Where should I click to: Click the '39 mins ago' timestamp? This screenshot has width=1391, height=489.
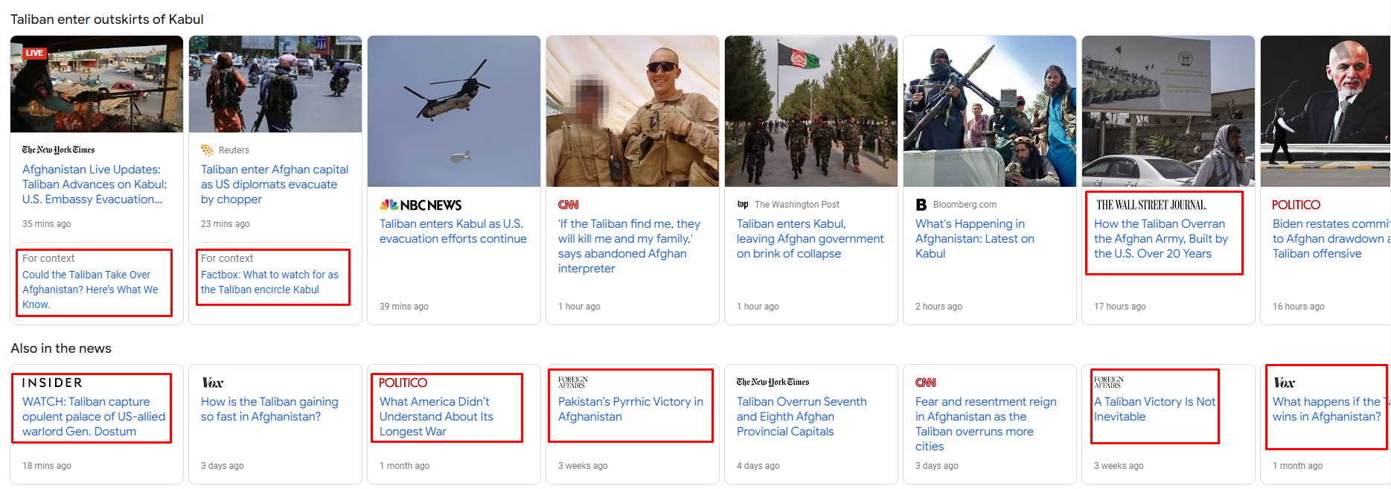click(404, 307)
